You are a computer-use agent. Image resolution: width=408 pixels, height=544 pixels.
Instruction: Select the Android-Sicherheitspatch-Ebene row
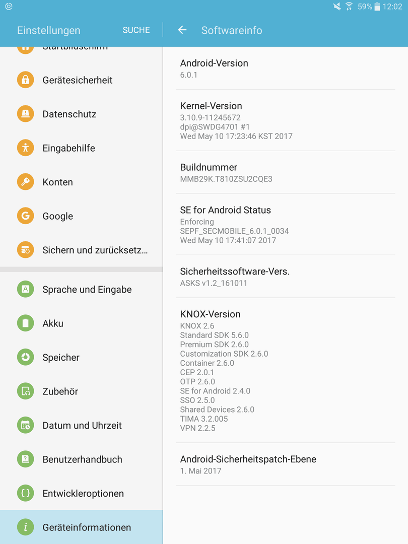click(x=285, y=464)
